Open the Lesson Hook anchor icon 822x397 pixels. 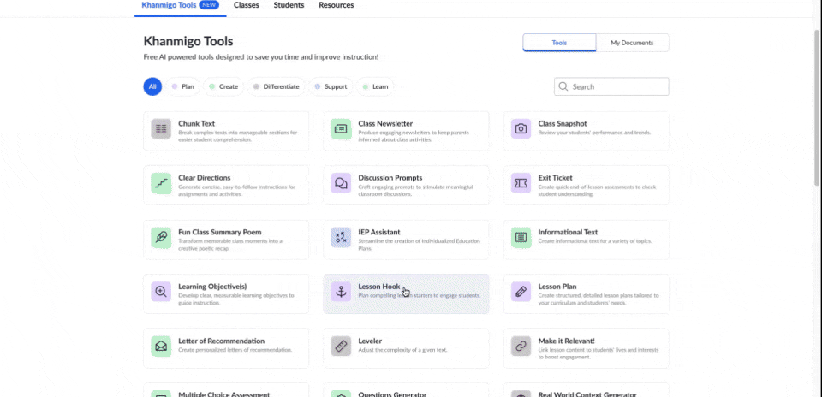coord(341,292)
